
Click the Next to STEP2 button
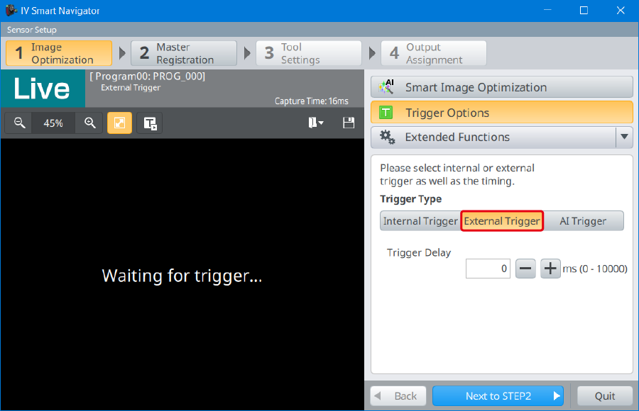[x=498, y=396]
